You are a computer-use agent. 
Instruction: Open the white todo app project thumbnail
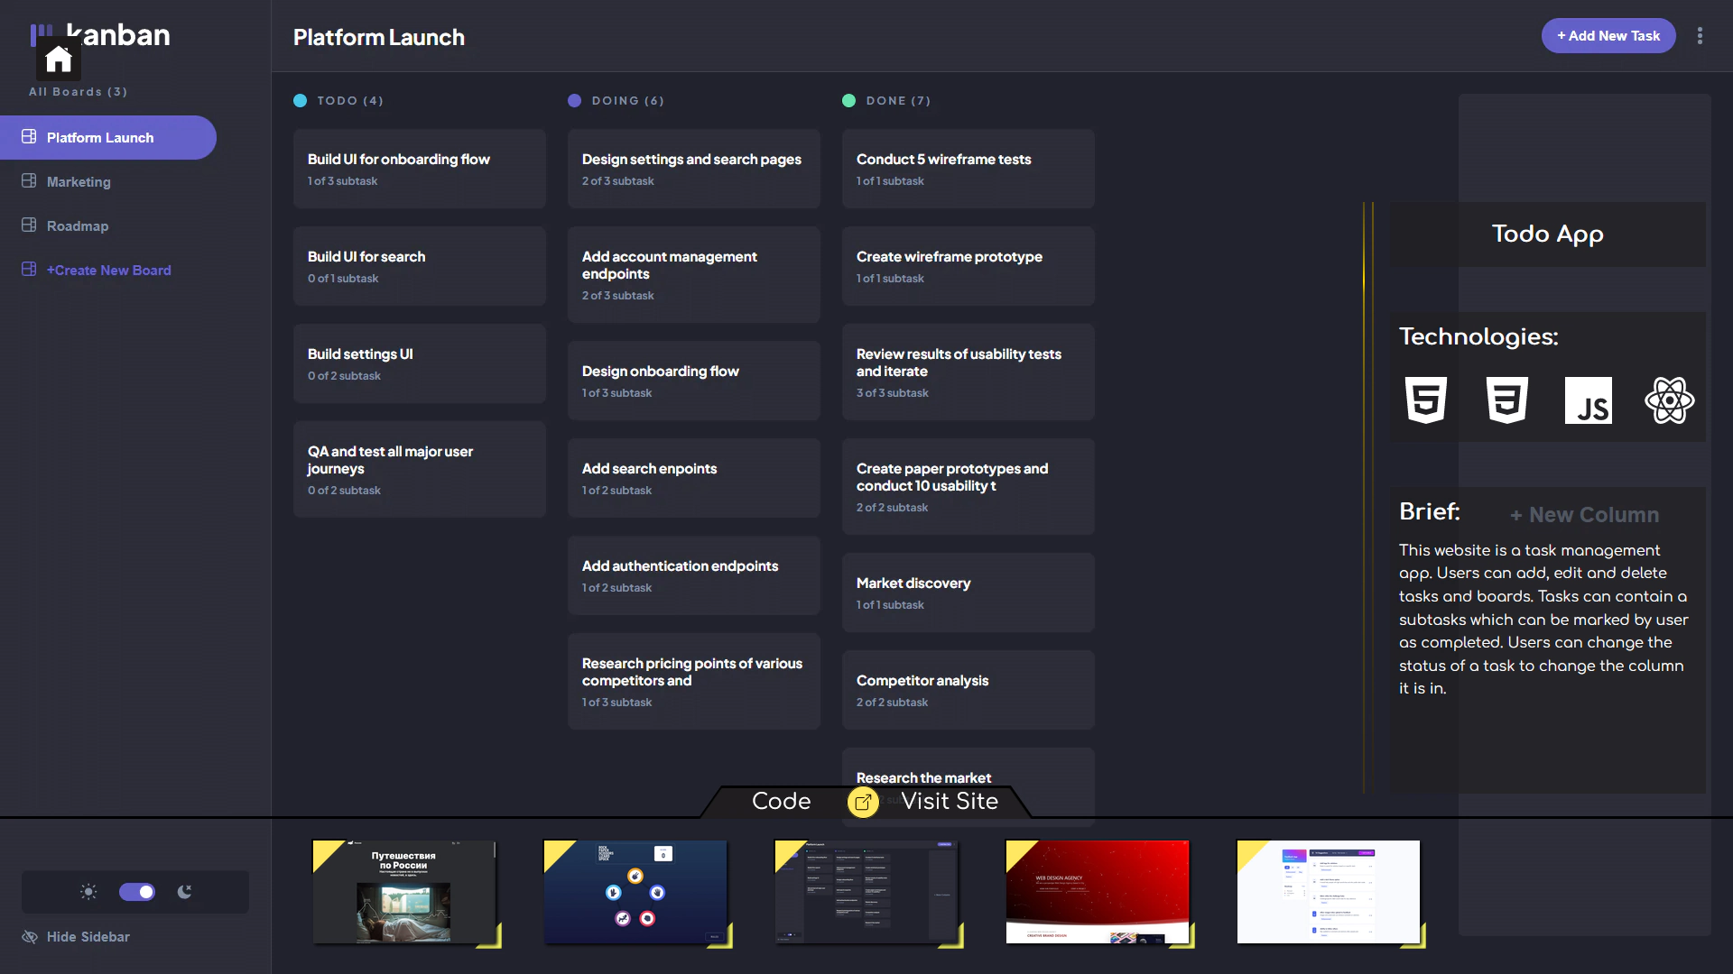1329,893
